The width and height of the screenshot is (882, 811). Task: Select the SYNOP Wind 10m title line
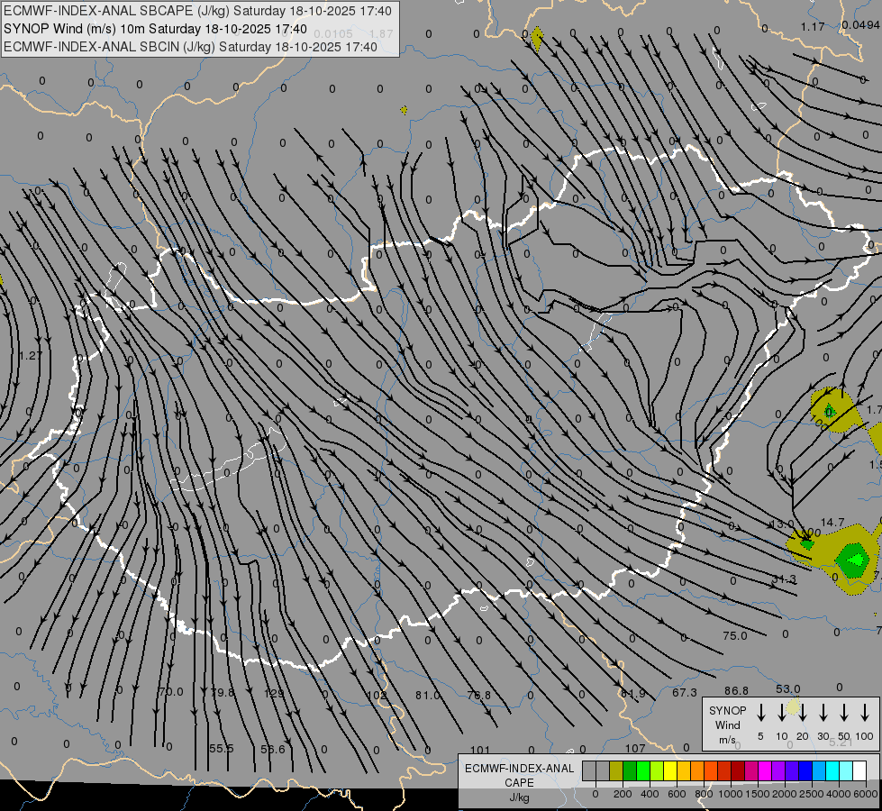point(155,29)
